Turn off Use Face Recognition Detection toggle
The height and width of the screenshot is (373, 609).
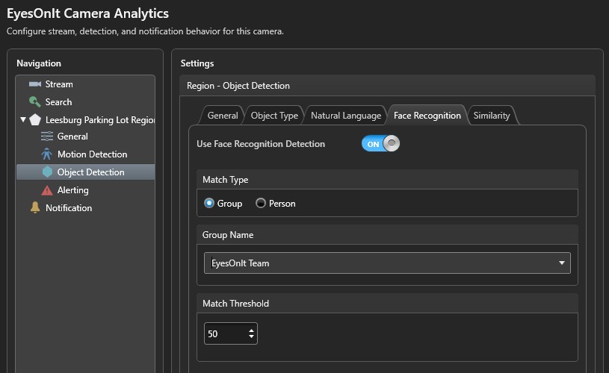pyautogui.click(x=380, y=144)
